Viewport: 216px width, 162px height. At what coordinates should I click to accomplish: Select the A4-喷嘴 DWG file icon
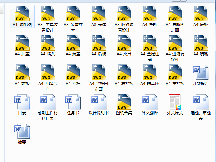click(201, 43)
